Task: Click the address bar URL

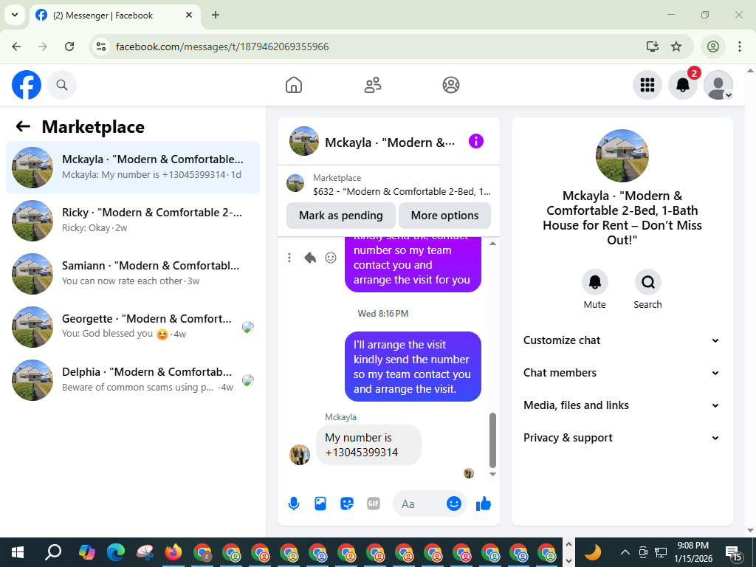Action: [x=222, y=47]
